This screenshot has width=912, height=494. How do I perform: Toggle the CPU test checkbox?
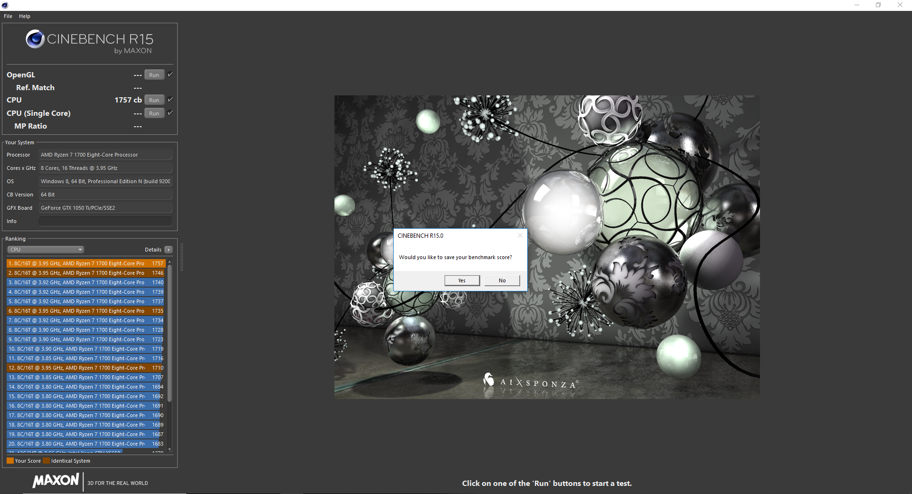click(170, 100)
